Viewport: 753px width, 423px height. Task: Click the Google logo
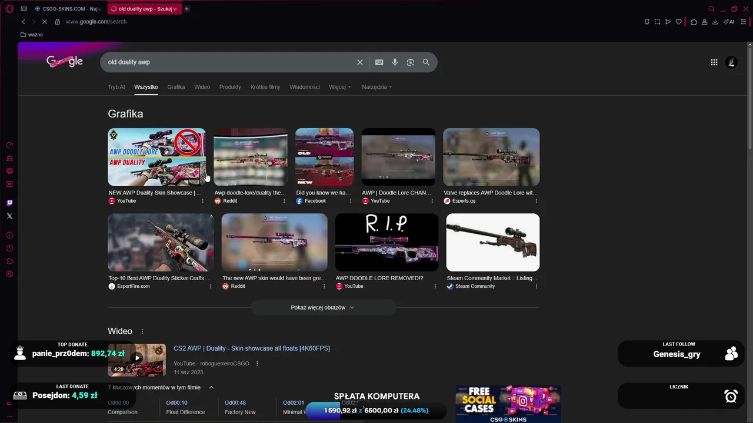65,61
